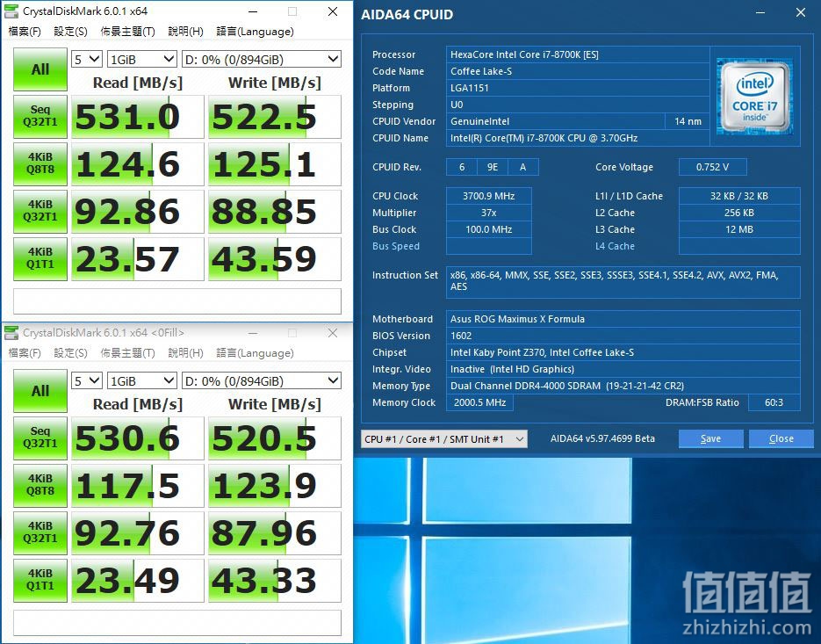This screenshot has height=644, width=821.
Task: Open 1GiB test size dropdown in 0Fill window
Action: [x=142, y=381]
